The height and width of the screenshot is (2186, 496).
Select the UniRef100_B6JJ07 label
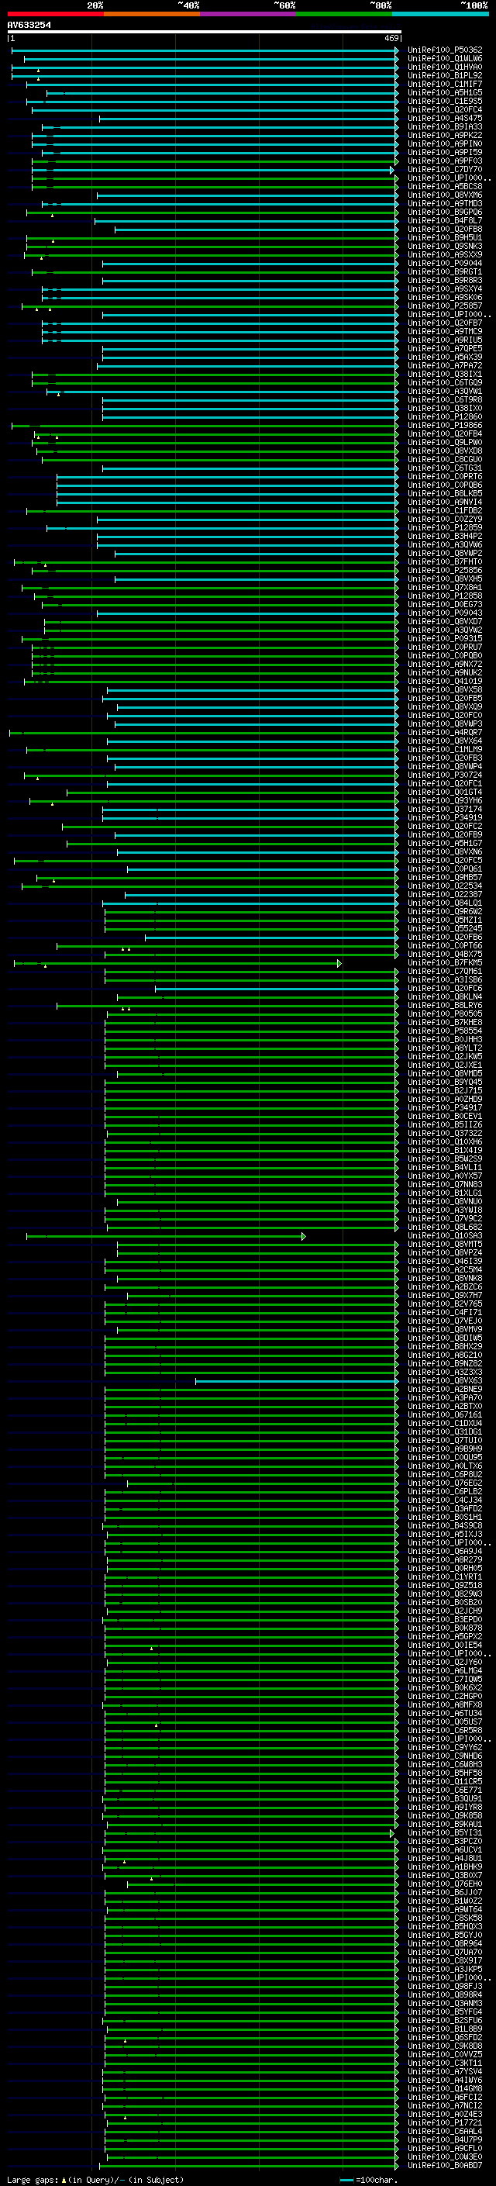(x=445, y=1892)
